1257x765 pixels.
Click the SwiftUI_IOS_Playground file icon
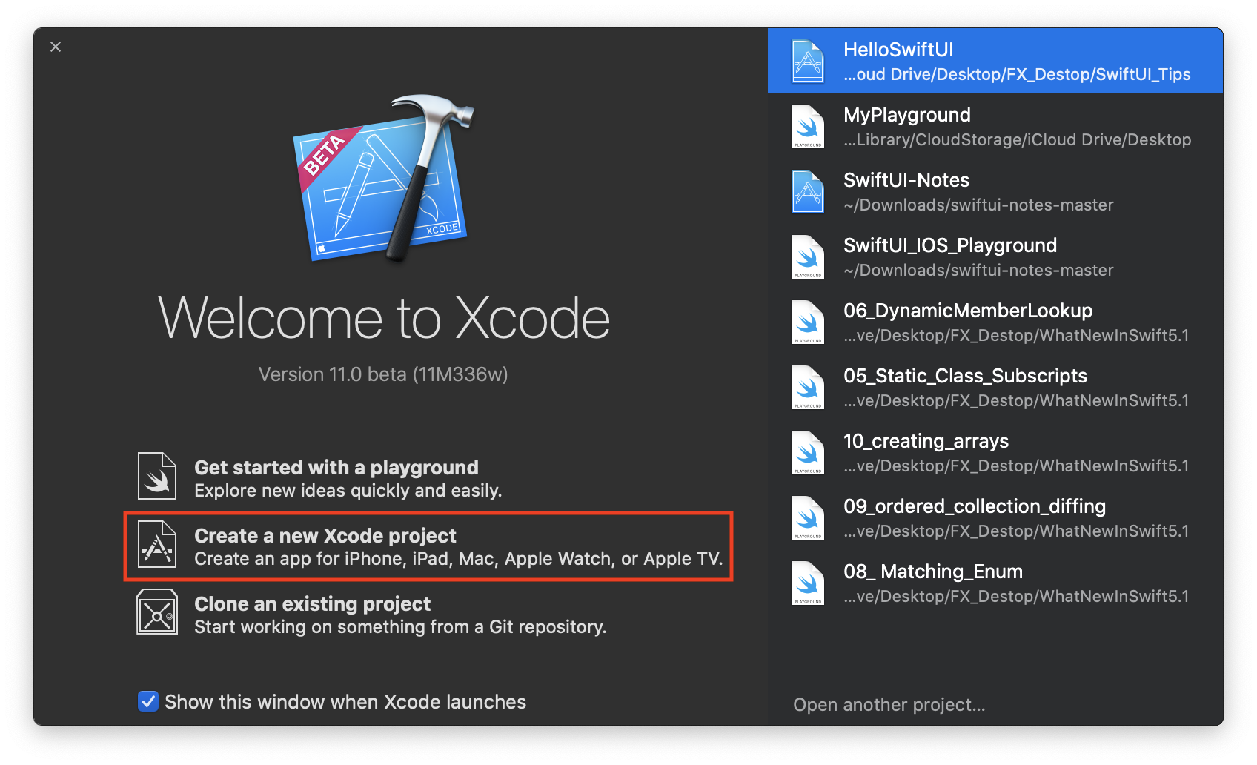click(x=808, y=256)
